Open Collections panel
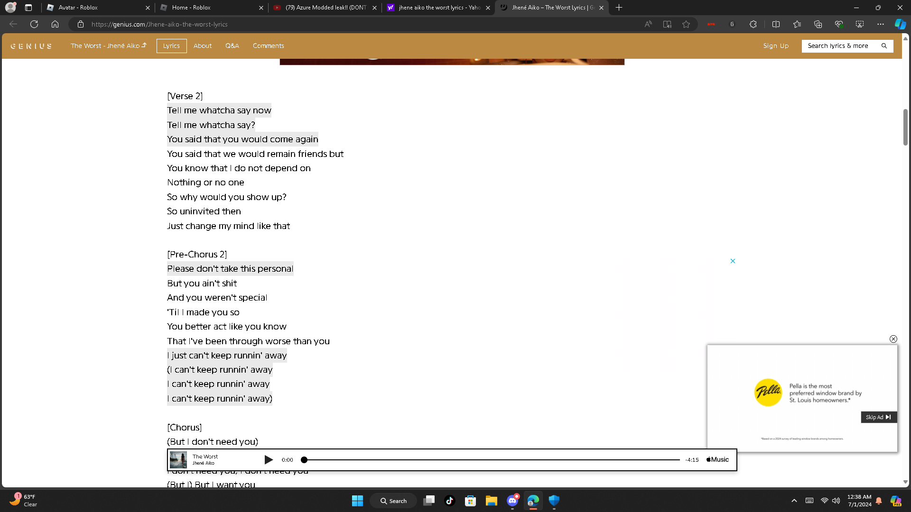 coord(818,24)
